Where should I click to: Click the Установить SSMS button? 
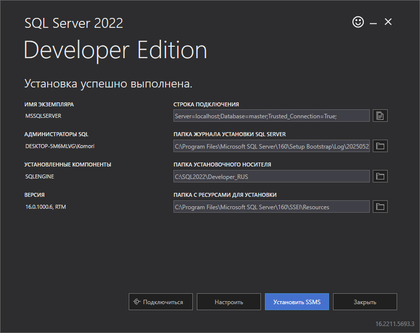(297, 302)
